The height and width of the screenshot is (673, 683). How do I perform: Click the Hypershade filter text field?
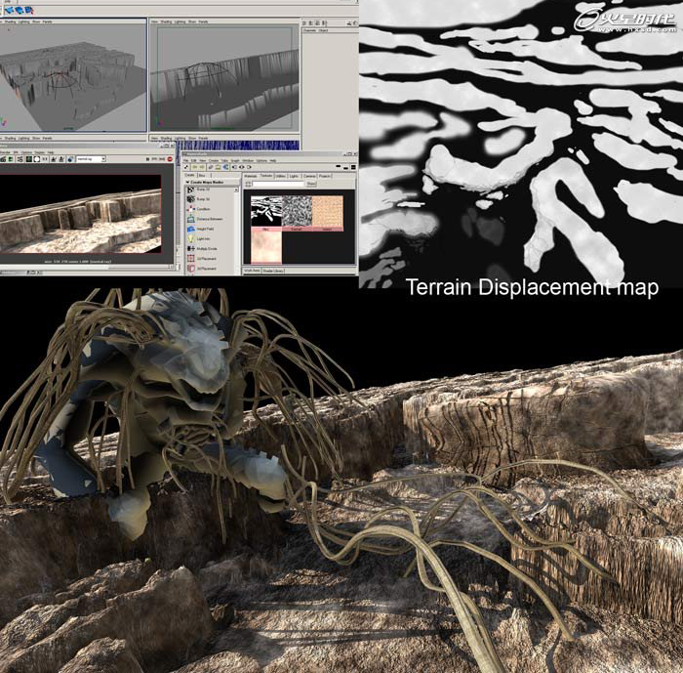pyautogui.click(x=278, y=184)
